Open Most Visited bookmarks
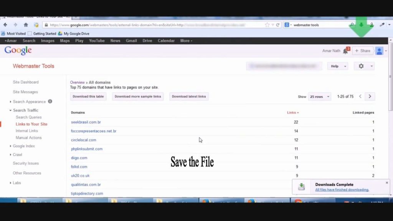 [13, 34]
